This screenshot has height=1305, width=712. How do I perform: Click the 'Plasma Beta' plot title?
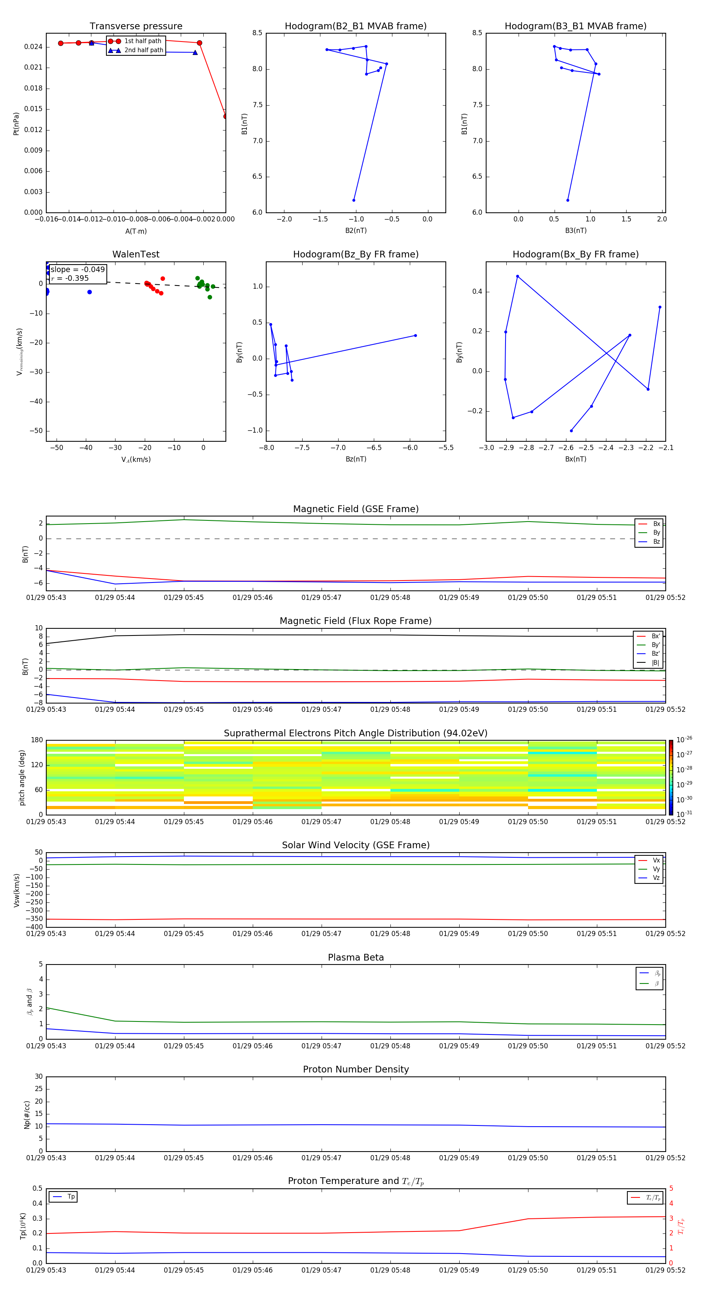click(x=356, y=957)
